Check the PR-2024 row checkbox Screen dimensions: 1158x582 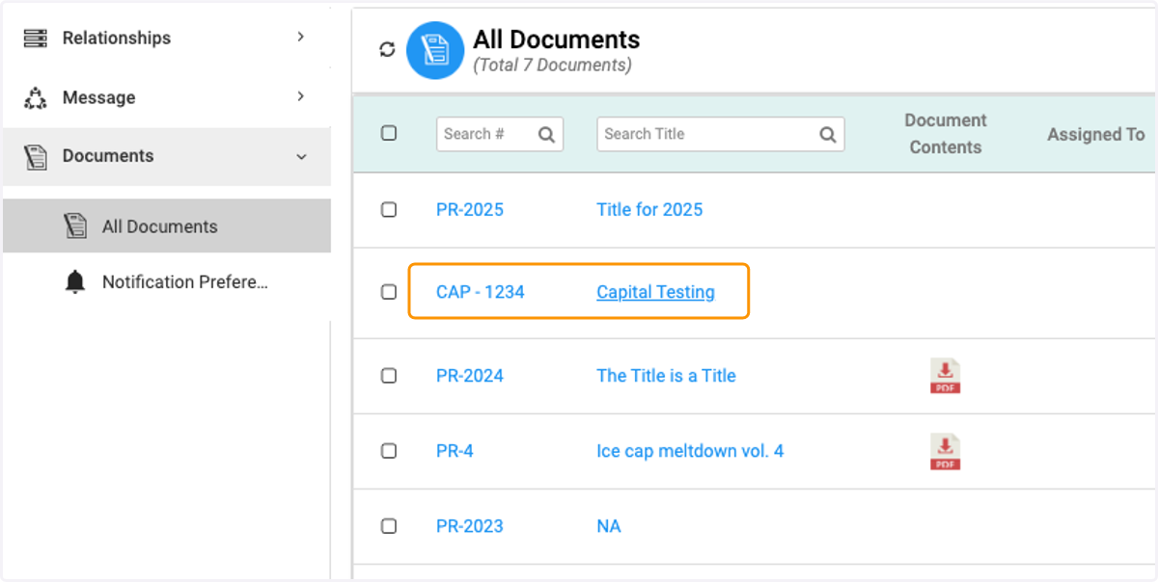389,376
